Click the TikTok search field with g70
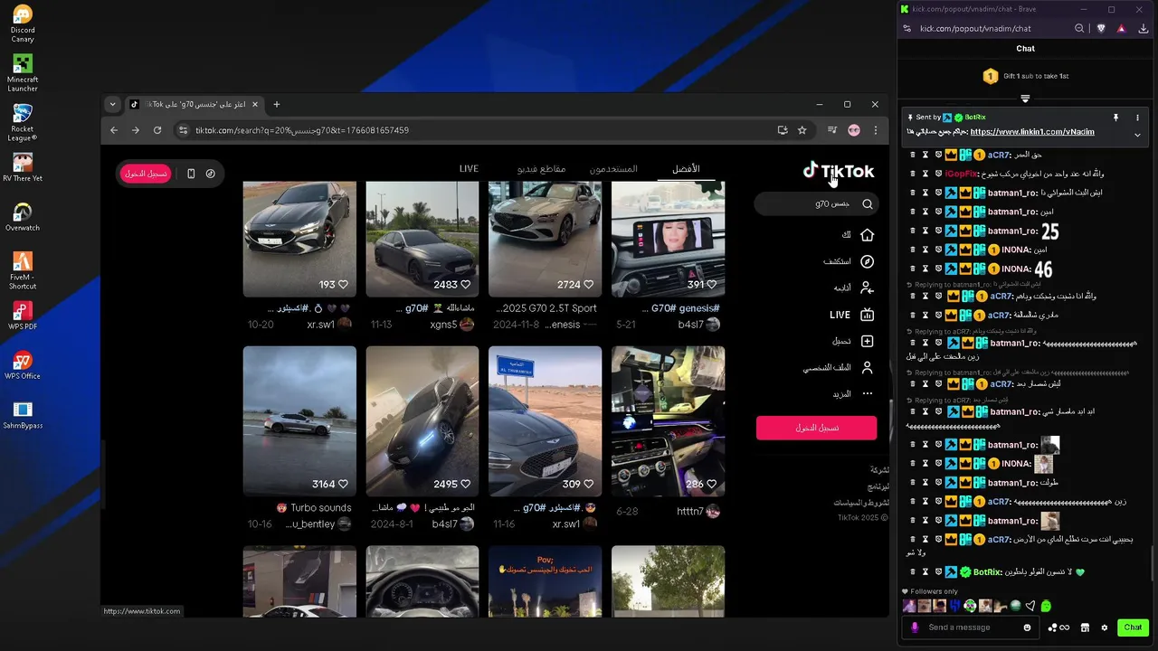The height and width of the screenshot is (651, 1158). (816, 204)
